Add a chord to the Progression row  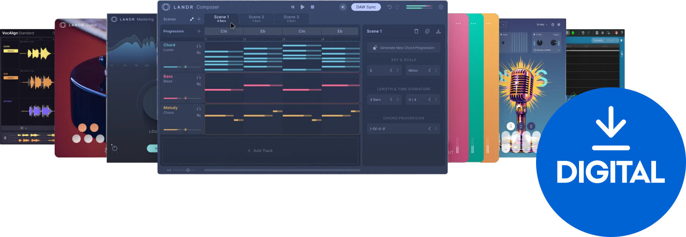click(x=199, y=31)
